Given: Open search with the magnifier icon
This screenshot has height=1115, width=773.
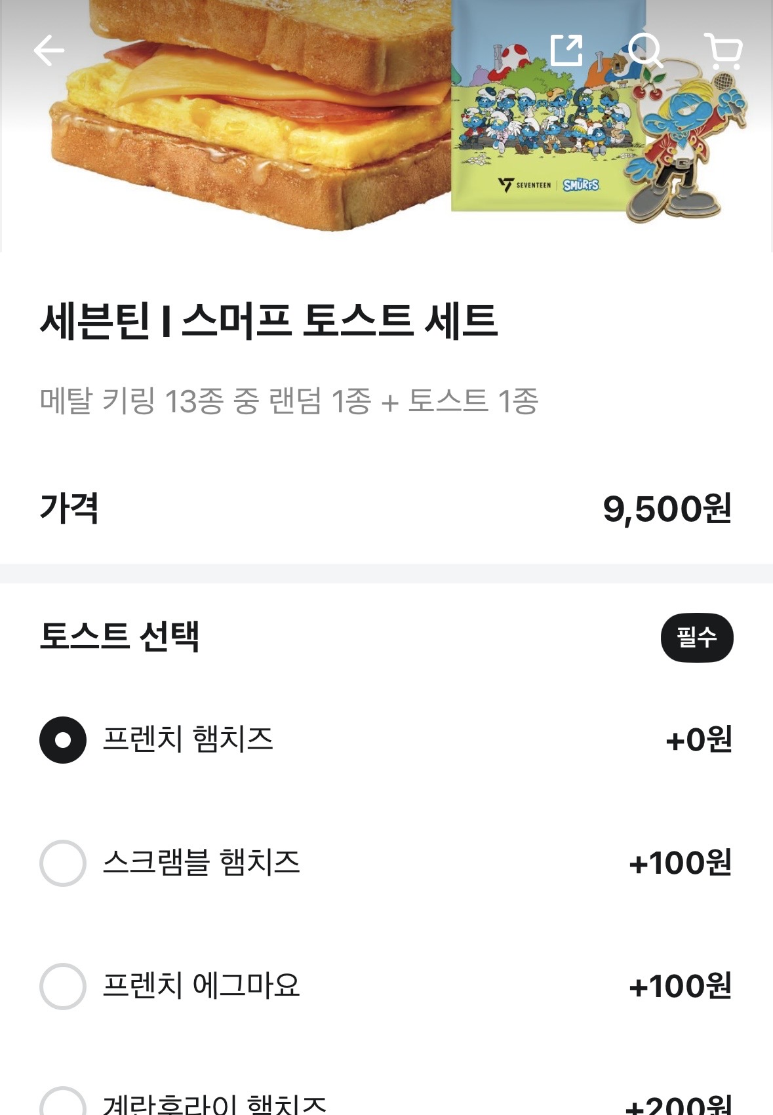Looking at the screenshot, I should [645, 50].
